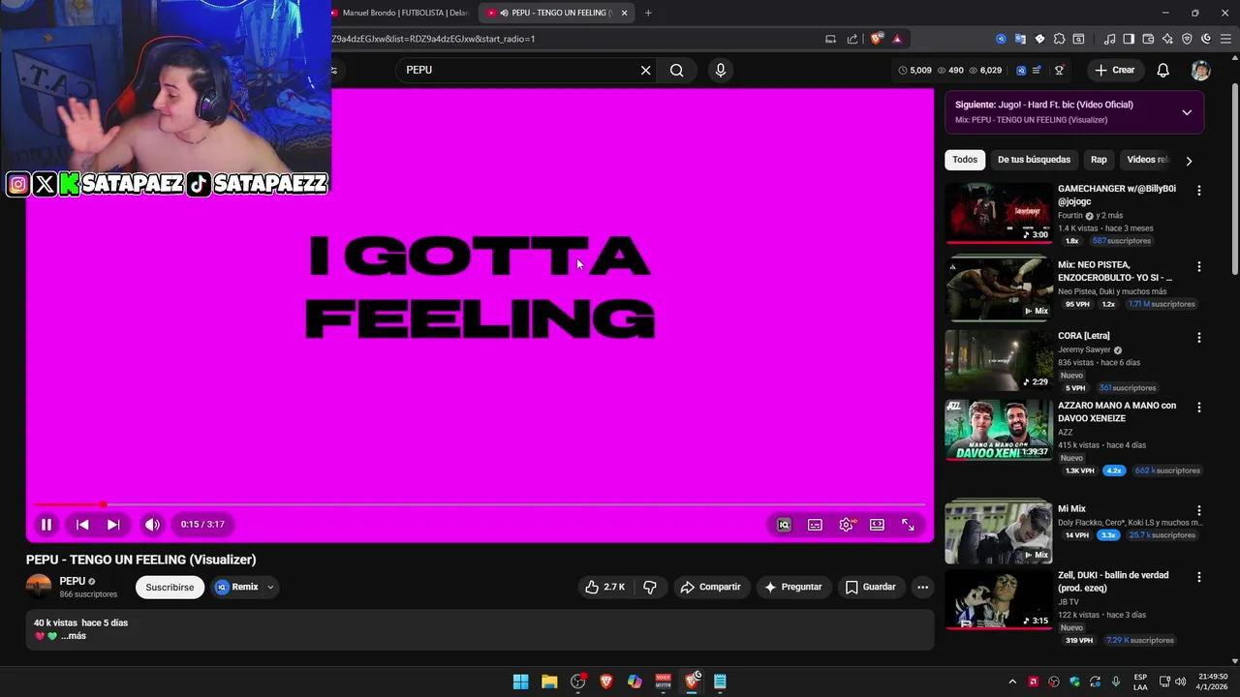Subscribe to PEPU with Suscribirse
The height and width of the screenshot is (697, 1240).
(170, 587)
